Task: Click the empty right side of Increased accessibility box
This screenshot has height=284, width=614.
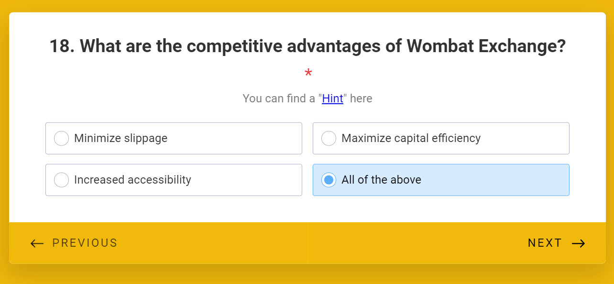Action: [253, 180]
